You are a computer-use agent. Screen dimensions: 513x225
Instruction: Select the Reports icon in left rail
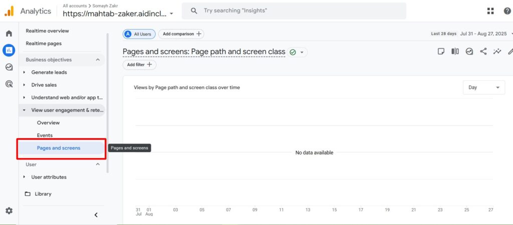(x=9, y=50)
